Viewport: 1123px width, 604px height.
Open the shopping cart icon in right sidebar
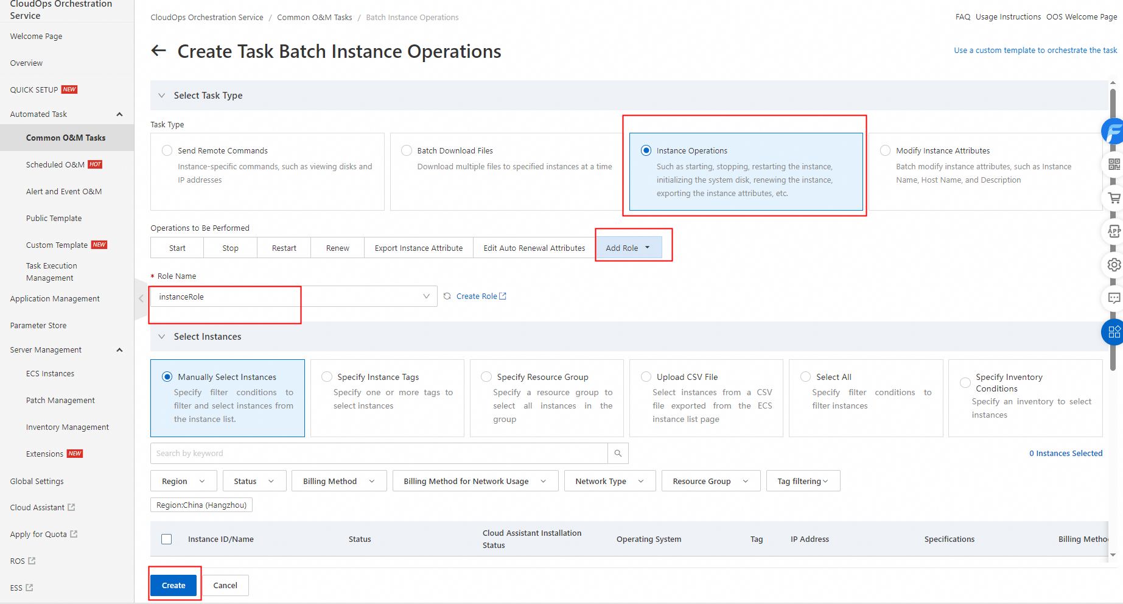point(1114,198)
